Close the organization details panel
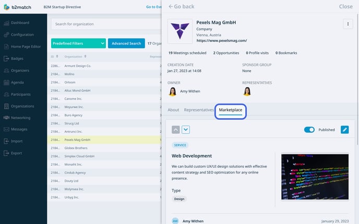 click(346, 6)
